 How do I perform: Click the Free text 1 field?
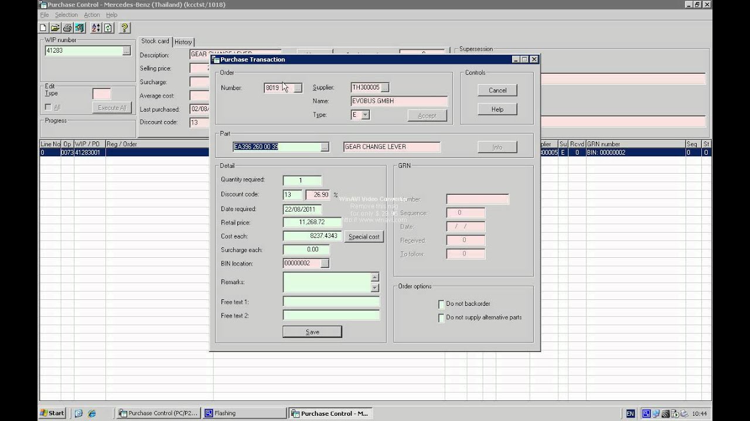point(331,302)
